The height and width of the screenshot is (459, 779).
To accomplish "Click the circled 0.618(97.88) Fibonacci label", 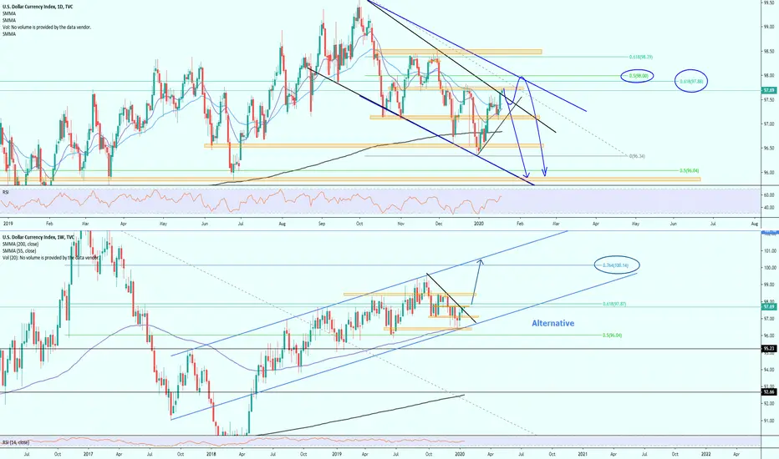I will point(691,81).
